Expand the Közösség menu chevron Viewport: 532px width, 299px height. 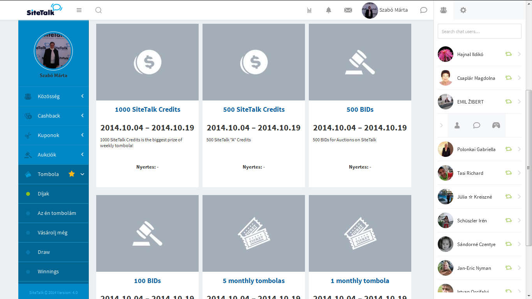(83, 96)
